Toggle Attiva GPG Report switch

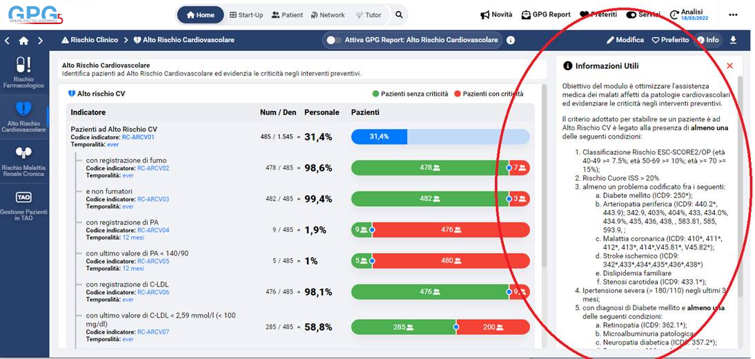[x=335, y=40]
